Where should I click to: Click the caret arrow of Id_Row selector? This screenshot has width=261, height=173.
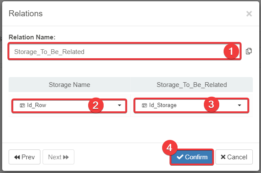point(119,105)
